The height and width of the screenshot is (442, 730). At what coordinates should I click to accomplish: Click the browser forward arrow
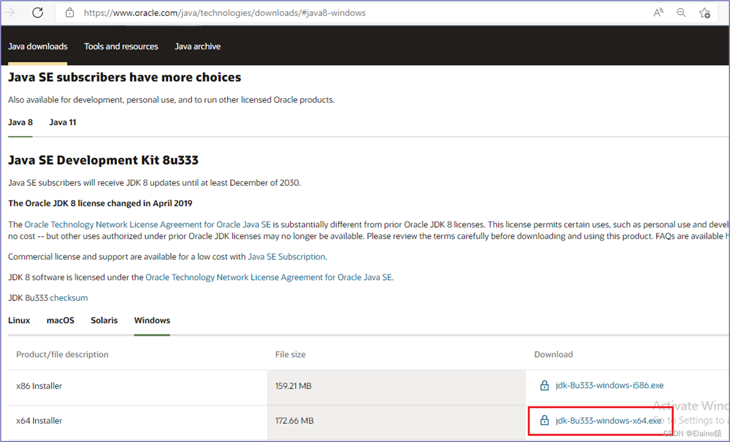coord(9,13)
